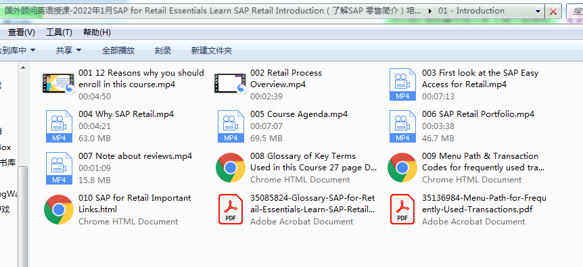This screenshot has height=267, width=583.
Task: Select PDF icon for 35136984-Menu-Path file
Action: click(x=402, y=210)
